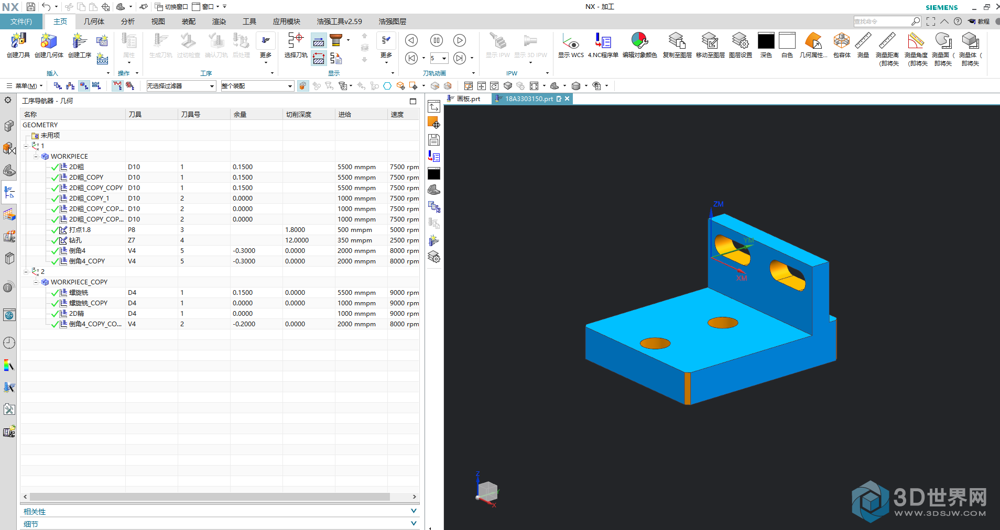Toggle check mark of operation 螺旋铣

[55, 293]
